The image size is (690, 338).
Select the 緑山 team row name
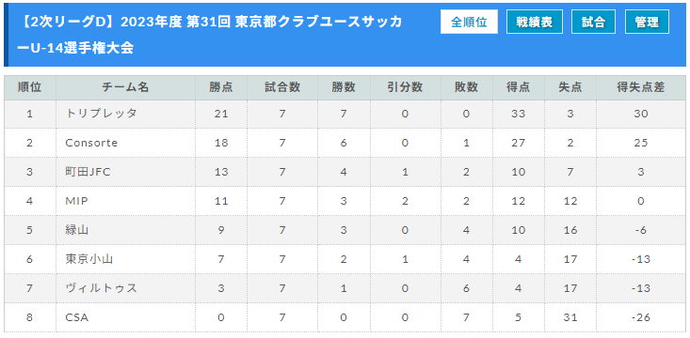[76, 230]
